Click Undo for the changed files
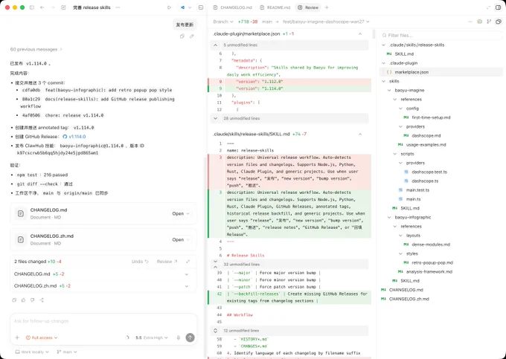This screenshot has width=506, height=359. coord(140,262)
